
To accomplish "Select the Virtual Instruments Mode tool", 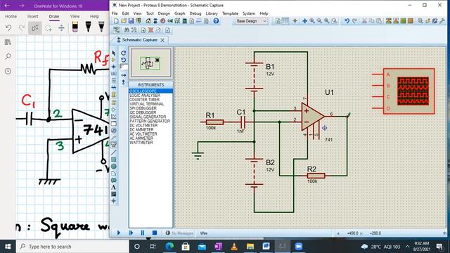I will pos(114,145).
